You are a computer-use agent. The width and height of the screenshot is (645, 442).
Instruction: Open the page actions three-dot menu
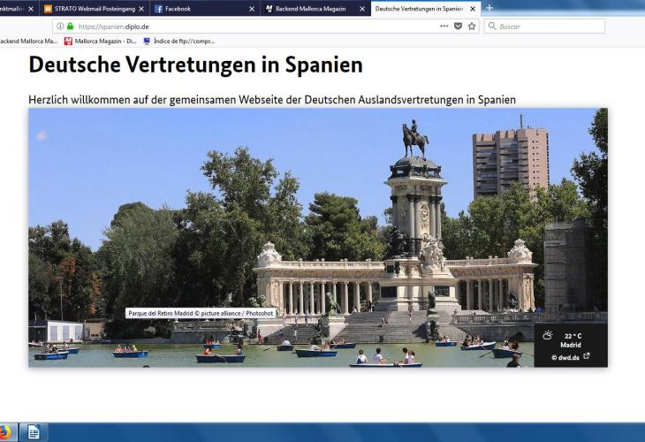[x=444, y=27]
